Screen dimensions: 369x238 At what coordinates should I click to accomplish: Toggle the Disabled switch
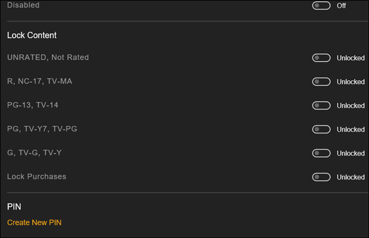[x=321, y=6]
